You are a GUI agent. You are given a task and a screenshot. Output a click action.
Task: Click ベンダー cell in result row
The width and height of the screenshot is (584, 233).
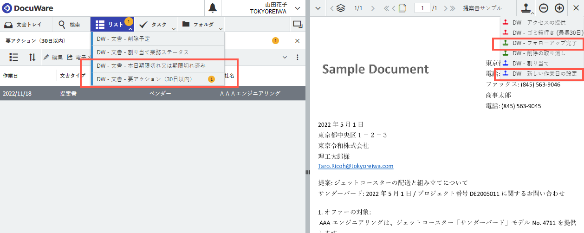pyautogui.click(x=160, y=93)
